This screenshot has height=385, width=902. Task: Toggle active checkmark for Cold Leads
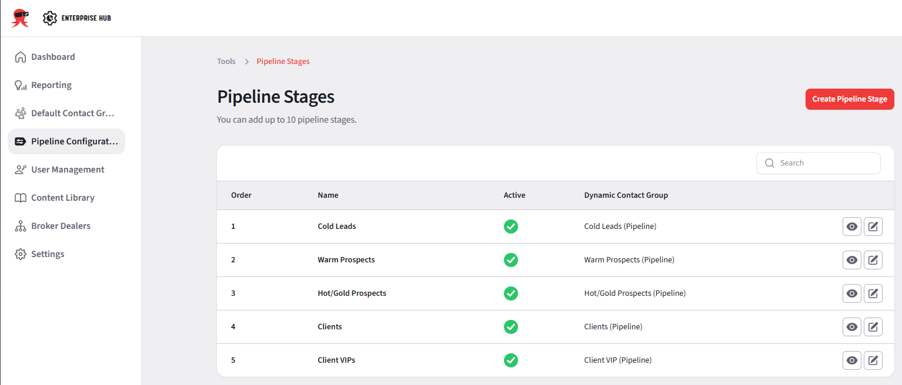[x=511, y=227]
